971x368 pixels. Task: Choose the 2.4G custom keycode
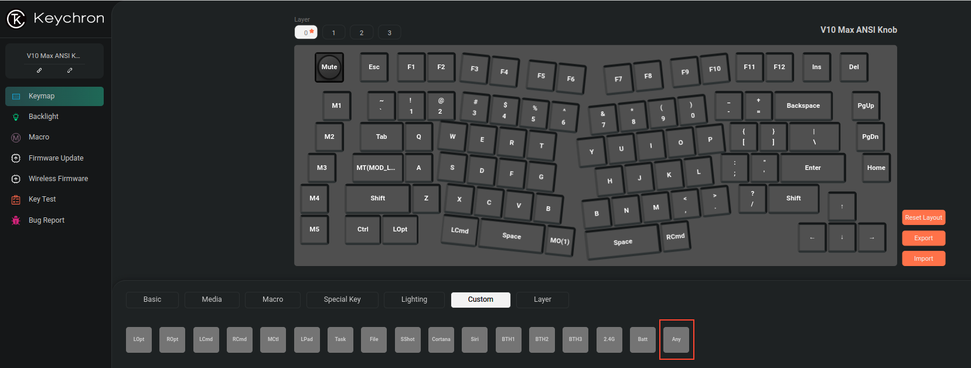609,339
